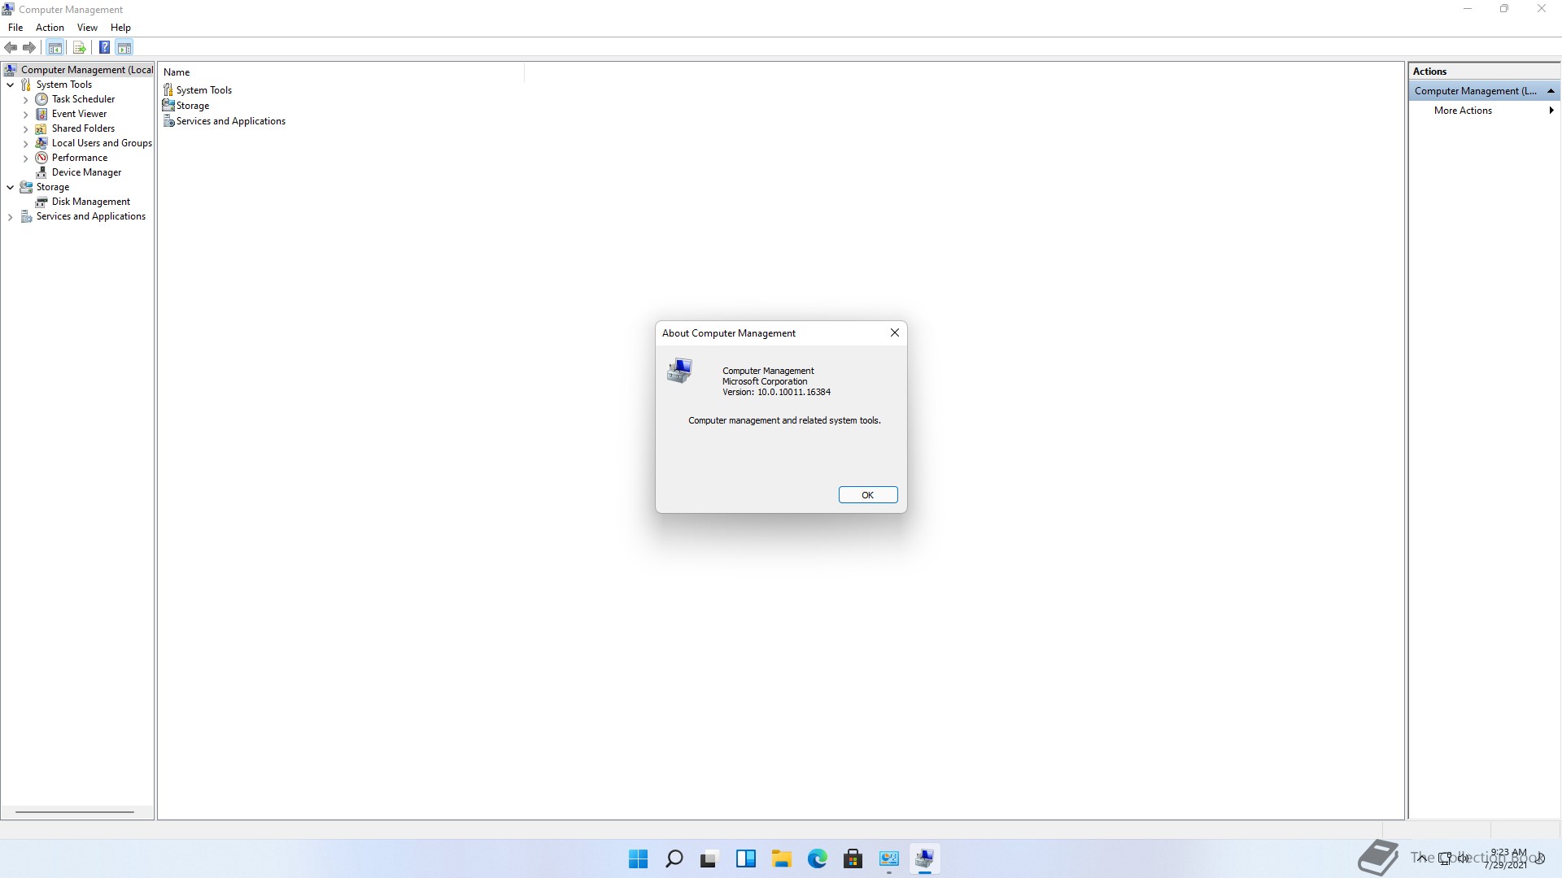The width and height of the screenshot is (1562, 878).
Task: Click the Back arrow in the toolbar
Action: (11, 47)
